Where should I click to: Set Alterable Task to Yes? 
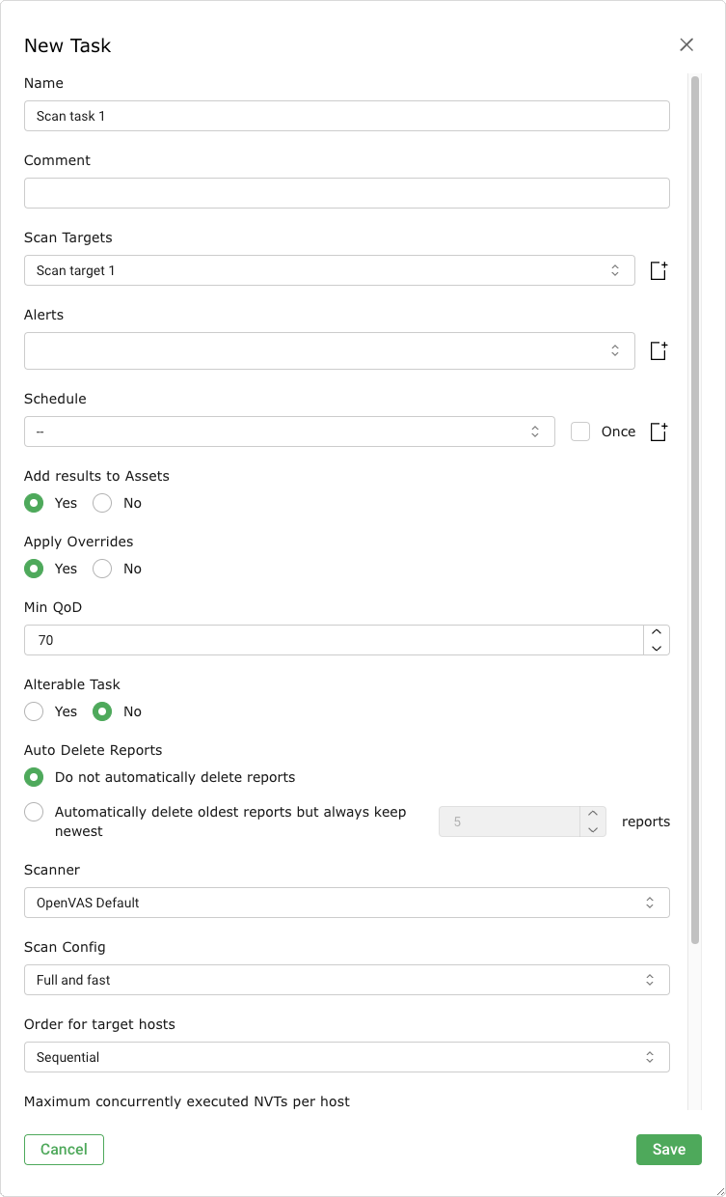click(x=34, y=711)
